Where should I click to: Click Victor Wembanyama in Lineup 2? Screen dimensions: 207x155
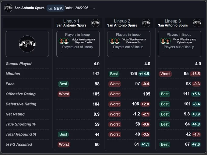tap(134, 39)
